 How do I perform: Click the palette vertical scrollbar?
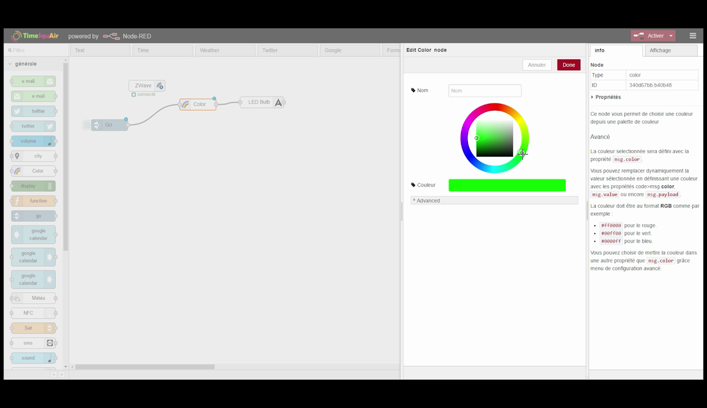pos(66,158)
